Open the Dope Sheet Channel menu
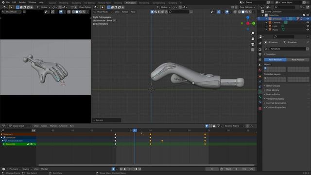This screenshot has height=175, width=311. (63, 126)
